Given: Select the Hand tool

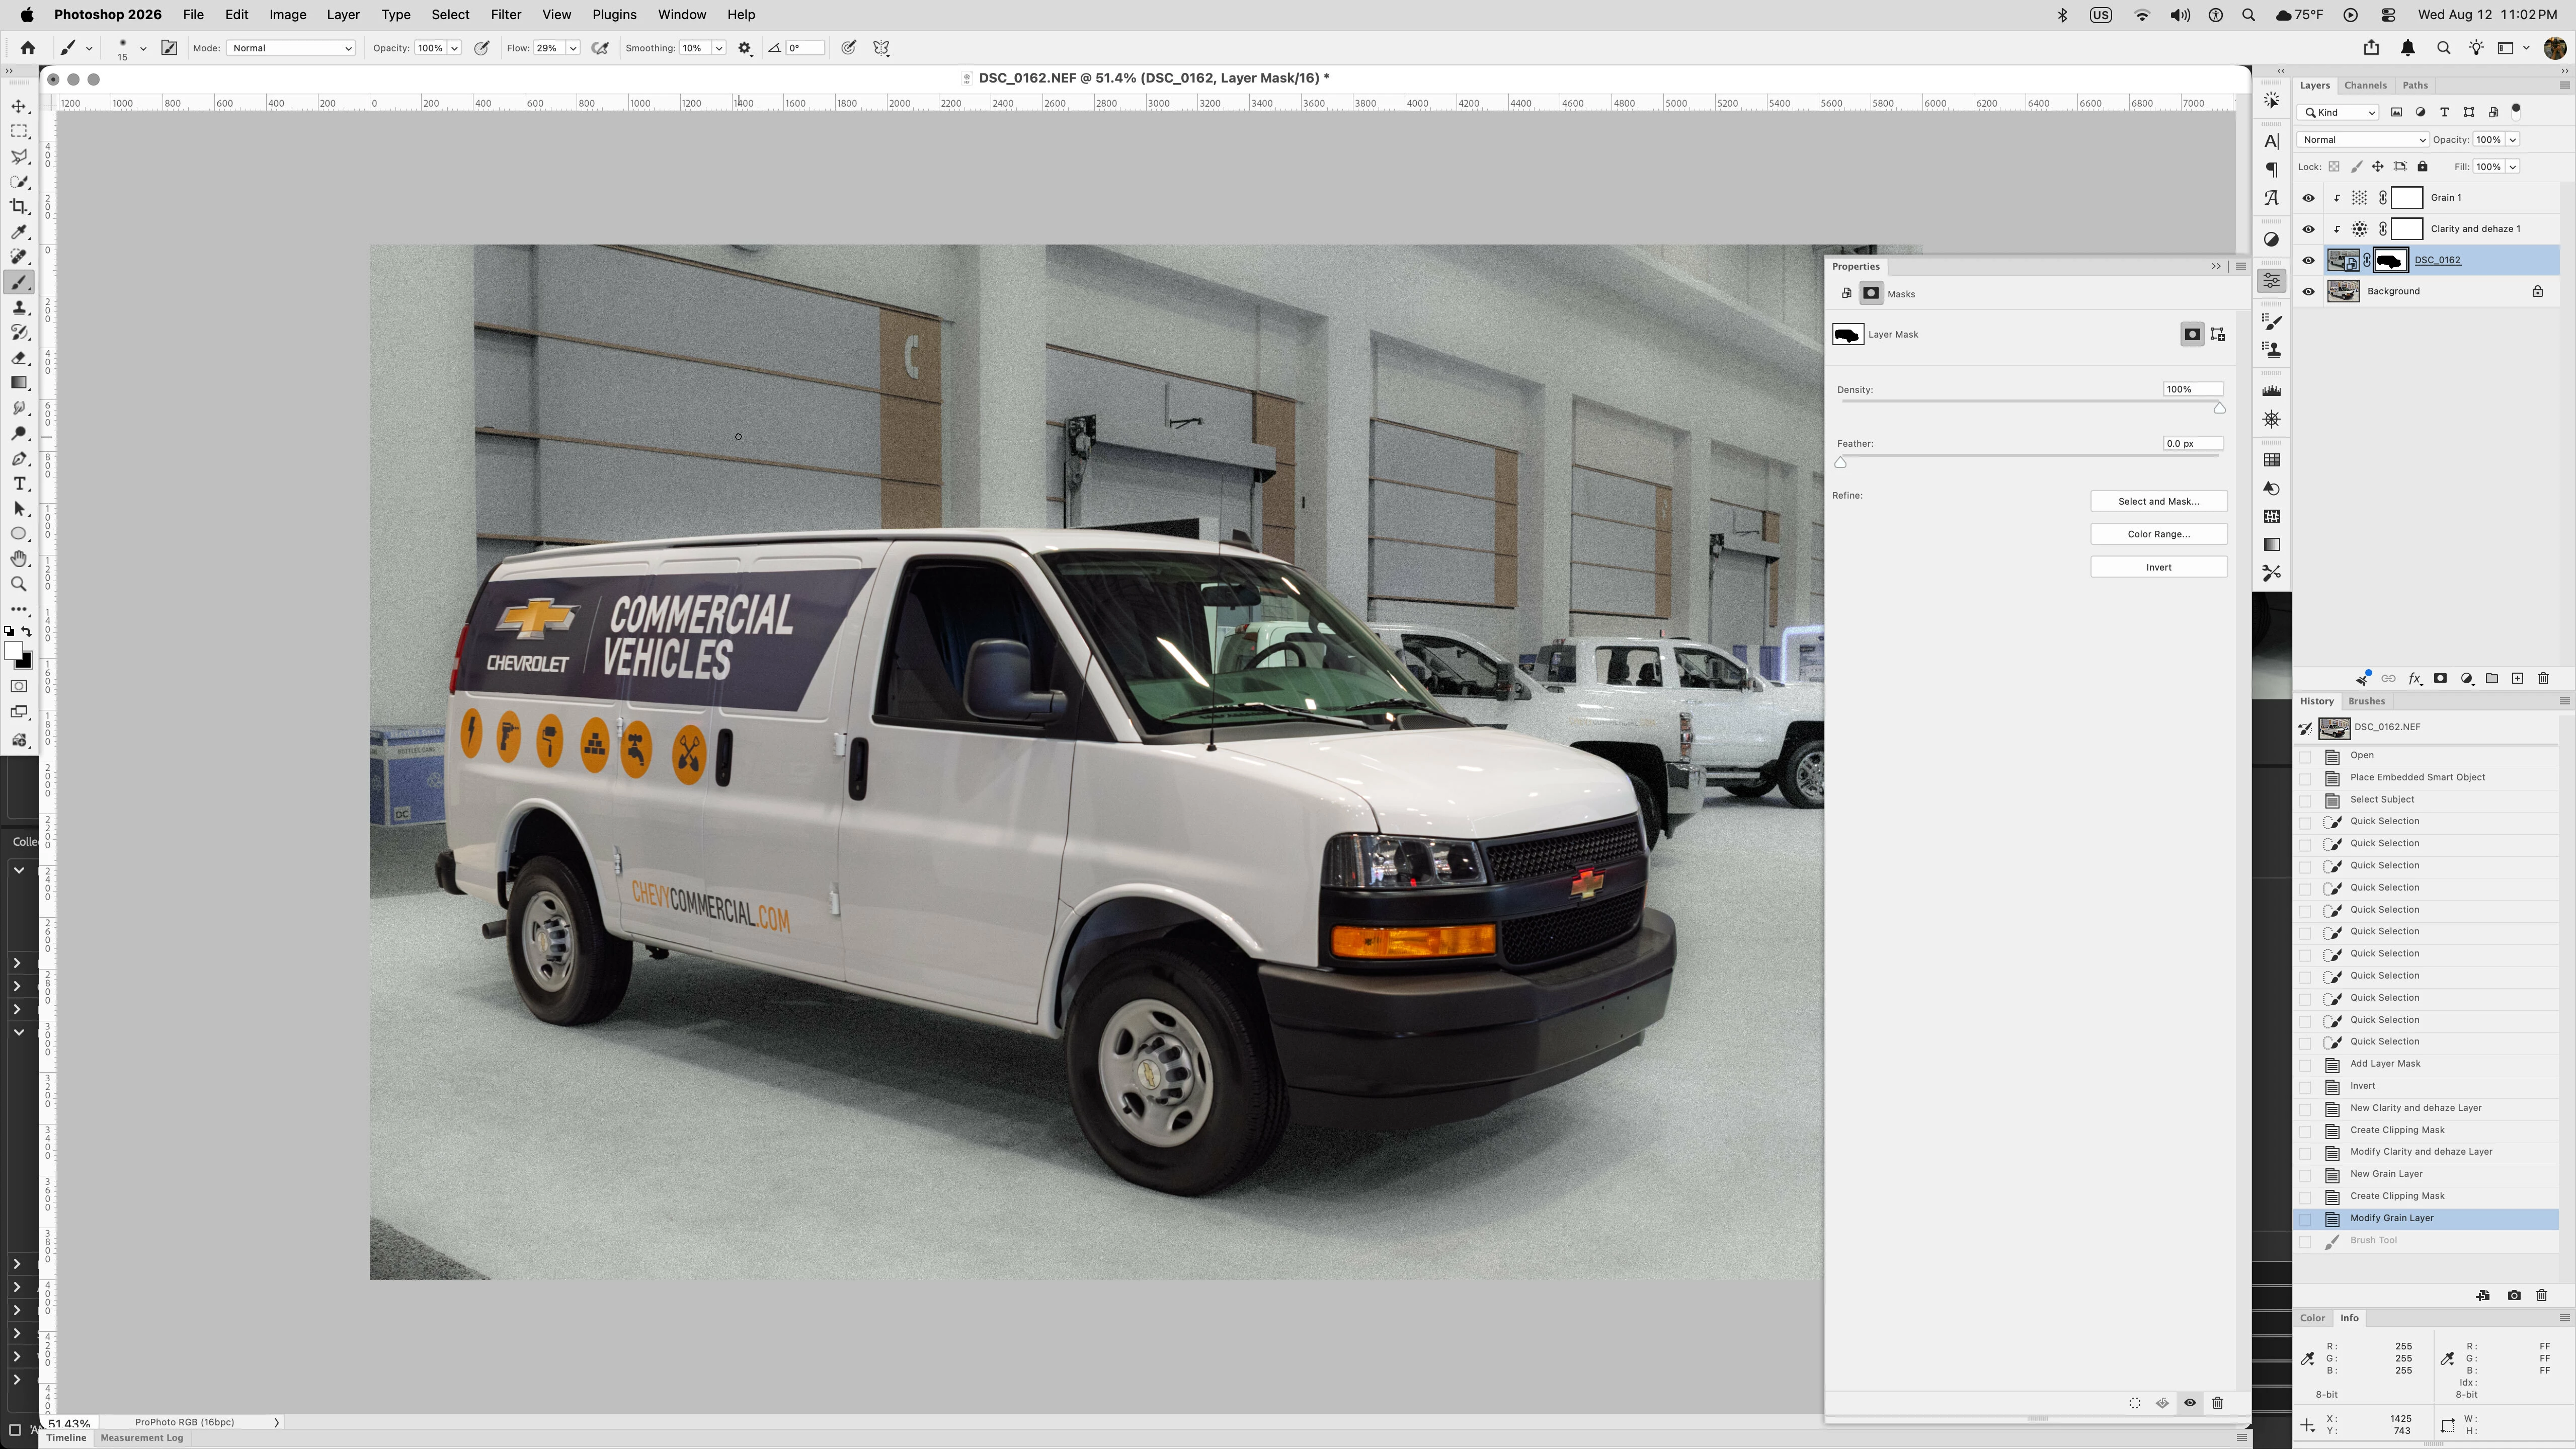Looking at the screenshot, I should 19,559.
